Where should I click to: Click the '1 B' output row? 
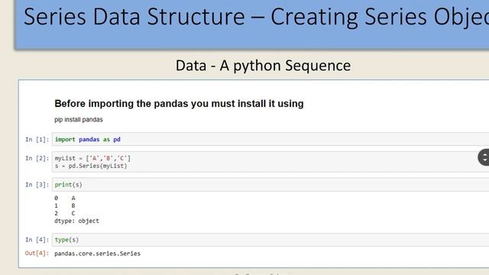[65, 205]
